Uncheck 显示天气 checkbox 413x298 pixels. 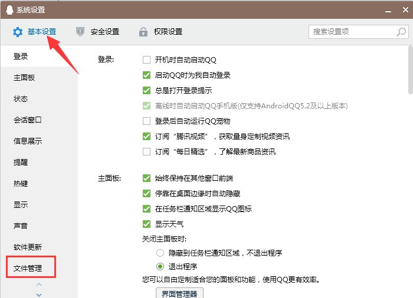click(x=146, y=224)
